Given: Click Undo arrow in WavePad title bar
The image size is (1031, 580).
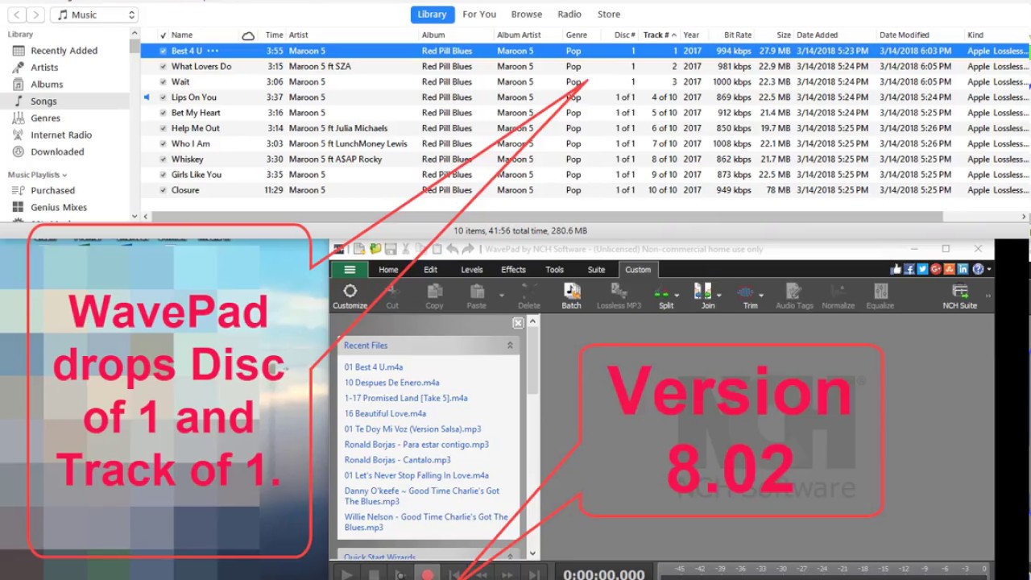Looking at the screenshot, I should point(453,249).
